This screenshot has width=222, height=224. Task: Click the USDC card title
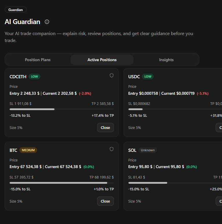click(134, 77)
